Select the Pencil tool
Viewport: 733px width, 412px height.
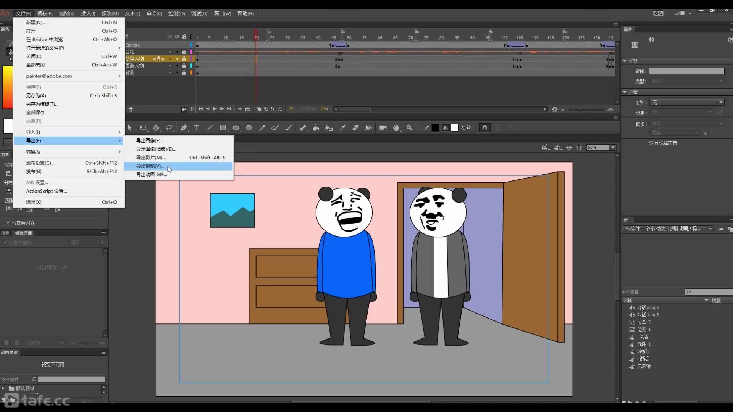point(262,128)
